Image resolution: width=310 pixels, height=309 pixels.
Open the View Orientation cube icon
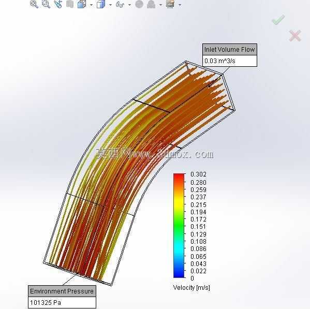[82, 4]
